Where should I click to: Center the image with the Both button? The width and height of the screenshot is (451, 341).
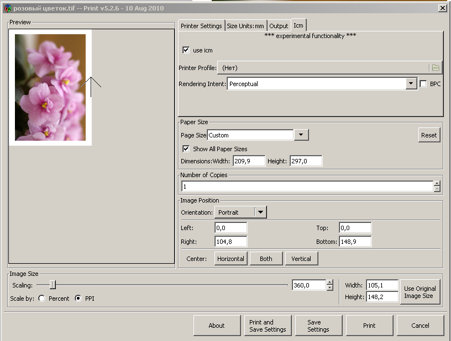click(x=266, y=259)
